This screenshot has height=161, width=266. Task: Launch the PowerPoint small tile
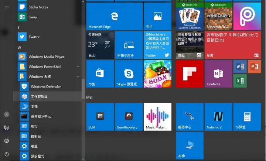click(255, 66)
